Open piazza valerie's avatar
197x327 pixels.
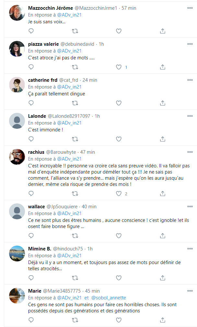17,49
